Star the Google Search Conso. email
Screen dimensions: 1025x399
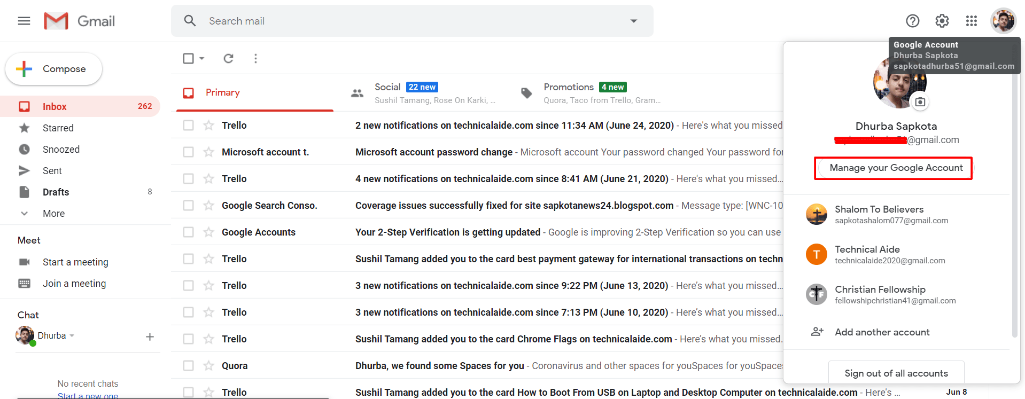(208, 206)
